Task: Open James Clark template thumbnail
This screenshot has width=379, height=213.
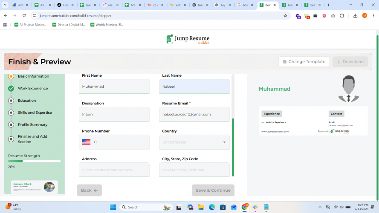Action: pos(34,187)
